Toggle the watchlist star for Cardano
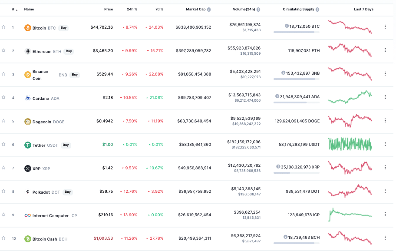Image resolution: width=396 pixels, height=251 pixels. pos(3,97)
